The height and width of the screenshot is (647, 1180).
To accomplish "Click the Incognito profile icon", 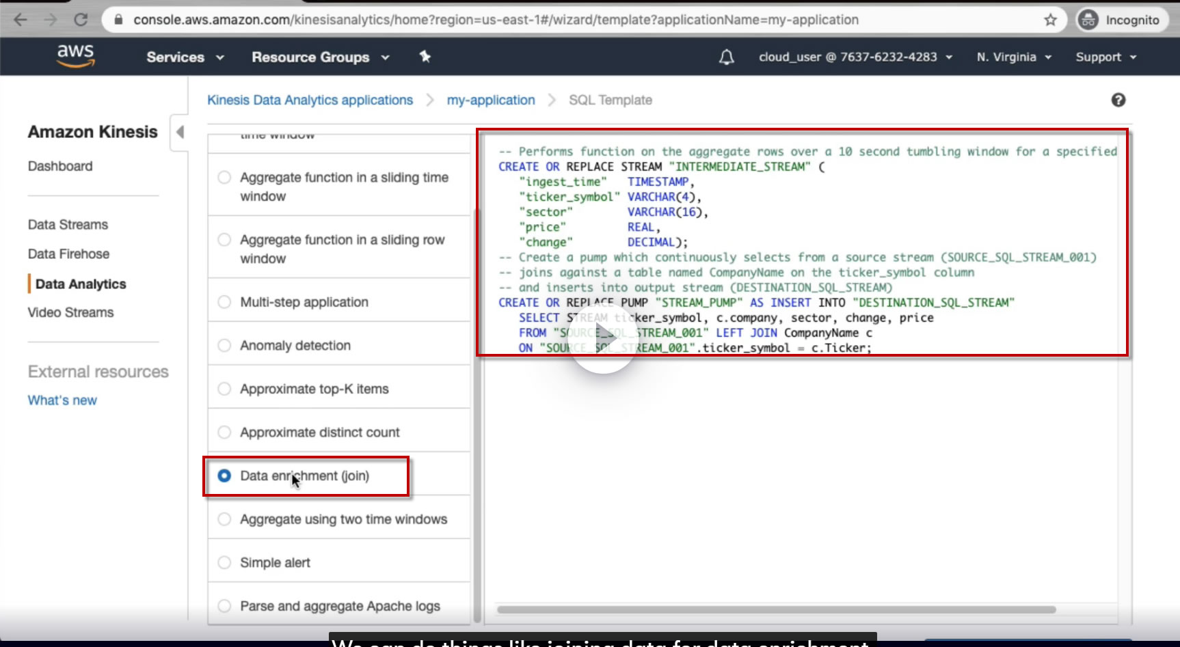I will tap(1088, 20).
